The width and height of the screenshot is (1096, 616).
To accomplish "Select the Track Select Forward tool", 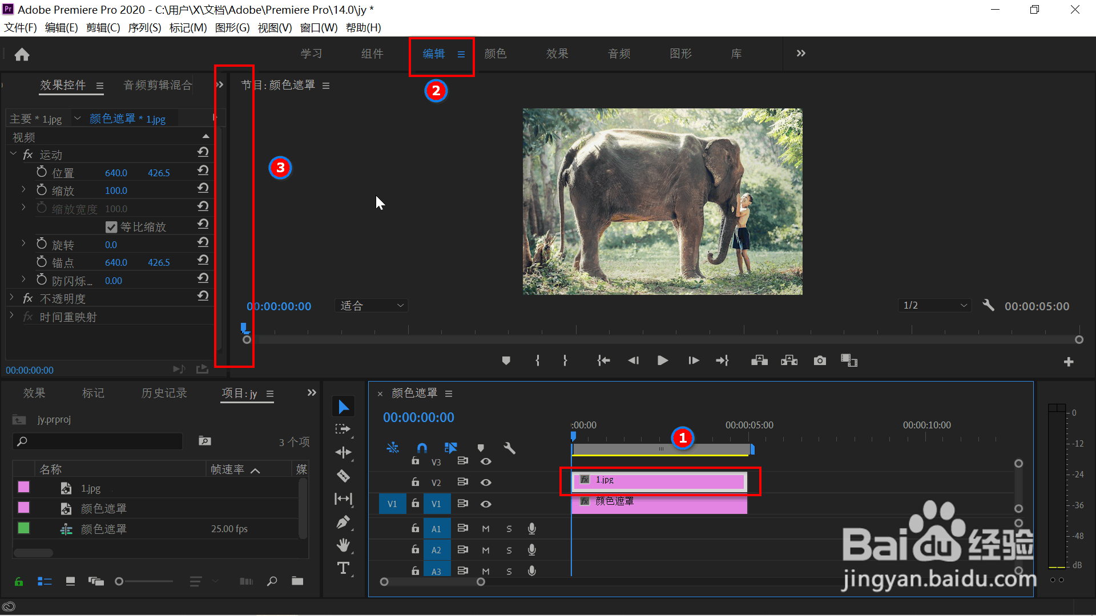I will [x=343, y=429].
